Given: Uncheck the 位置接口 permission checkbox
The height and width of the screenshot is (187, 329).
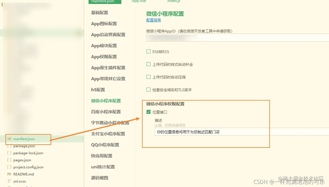Looking at the screenshot, I should coord(149,112).
